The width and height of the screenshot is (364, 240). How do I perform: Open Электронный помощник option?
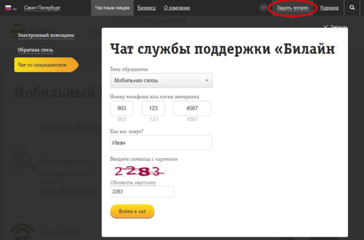click(46, 35)
